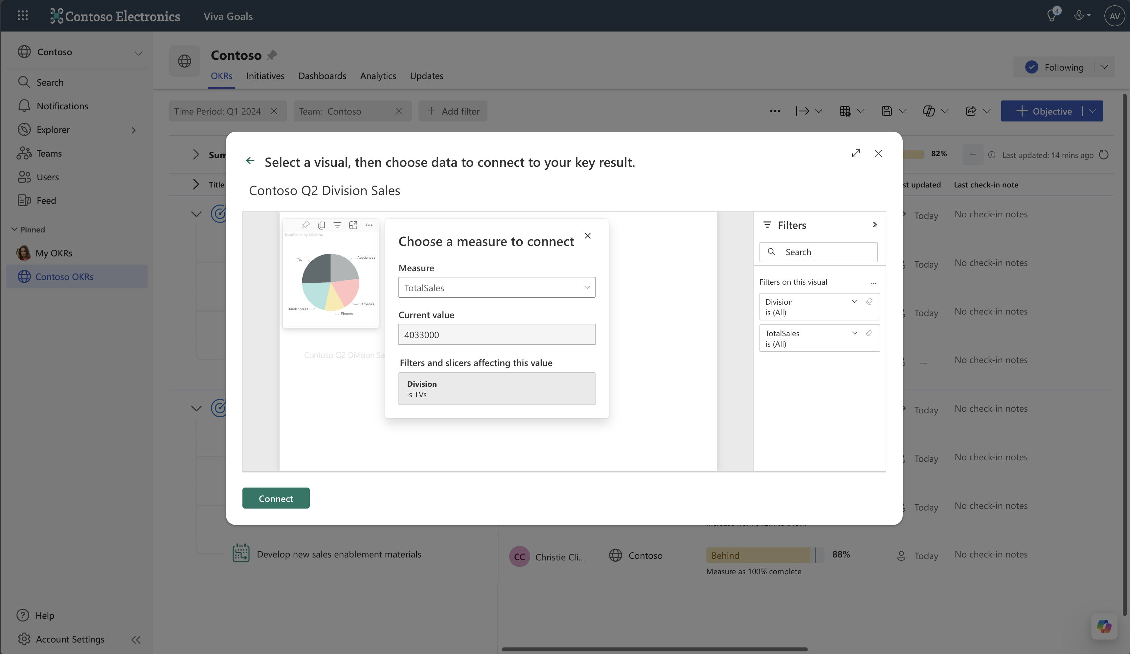Open Develop new sales enablement materials
The height and width of the screenshot is (654, 1130).
[x=339, y=554]
